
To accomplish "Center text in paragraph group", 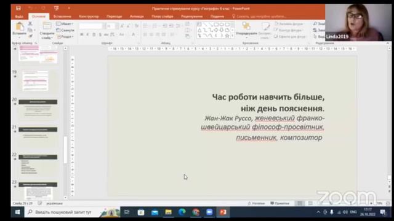I will pyautogui.click(x=151, y=34).
